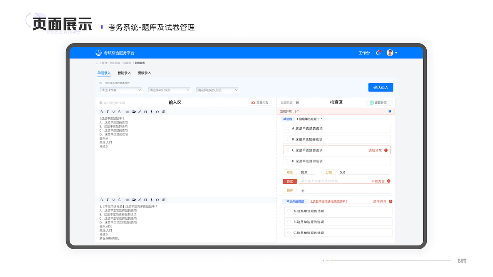This screenshot has width=493, height=277.
Task: Select option C flagged with 选项异常
Action: pos(337,150)
